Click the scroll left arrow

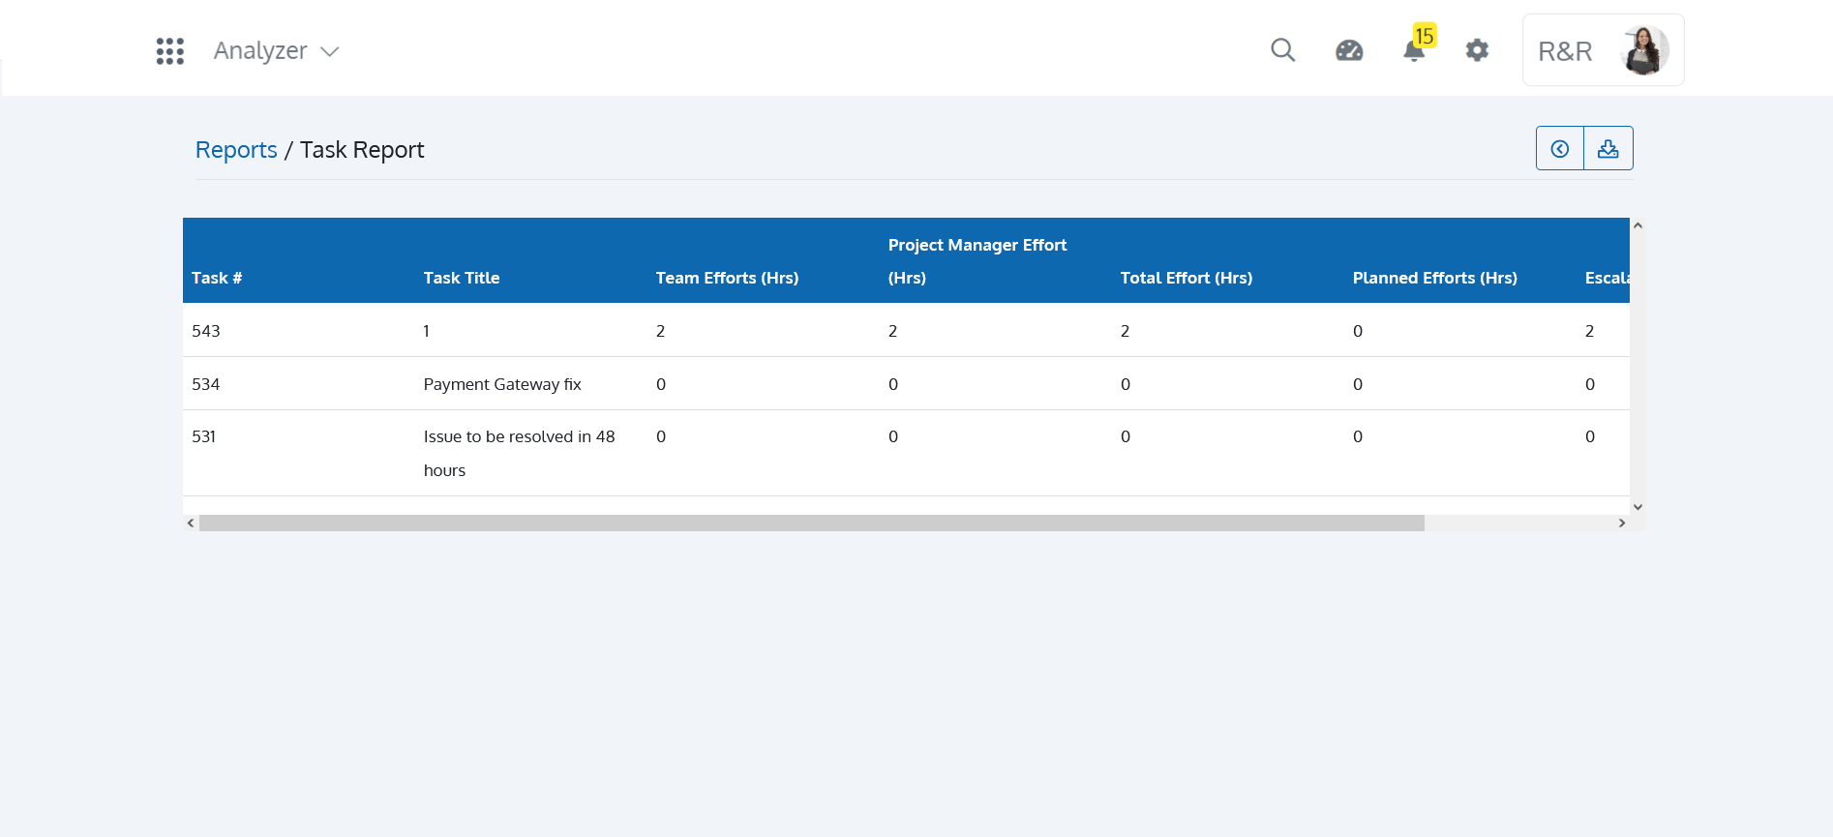click(x=191, y=523)
